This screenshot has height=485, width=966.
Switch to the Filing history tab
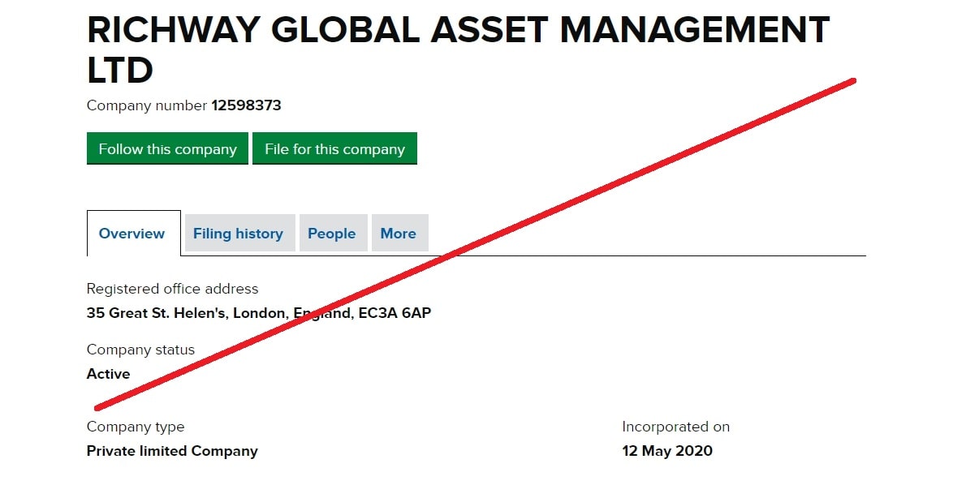pos(238,234)
